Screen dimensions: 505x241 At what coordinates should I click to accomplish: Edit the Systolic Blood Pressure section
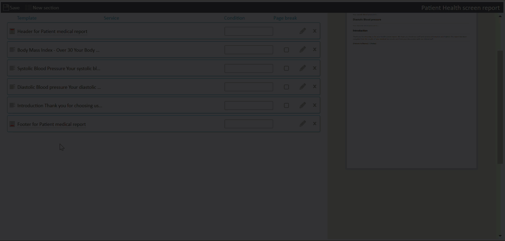303,68
